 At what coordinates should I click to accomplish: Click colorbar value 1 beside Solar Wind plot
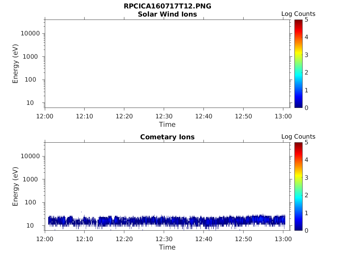307,90
